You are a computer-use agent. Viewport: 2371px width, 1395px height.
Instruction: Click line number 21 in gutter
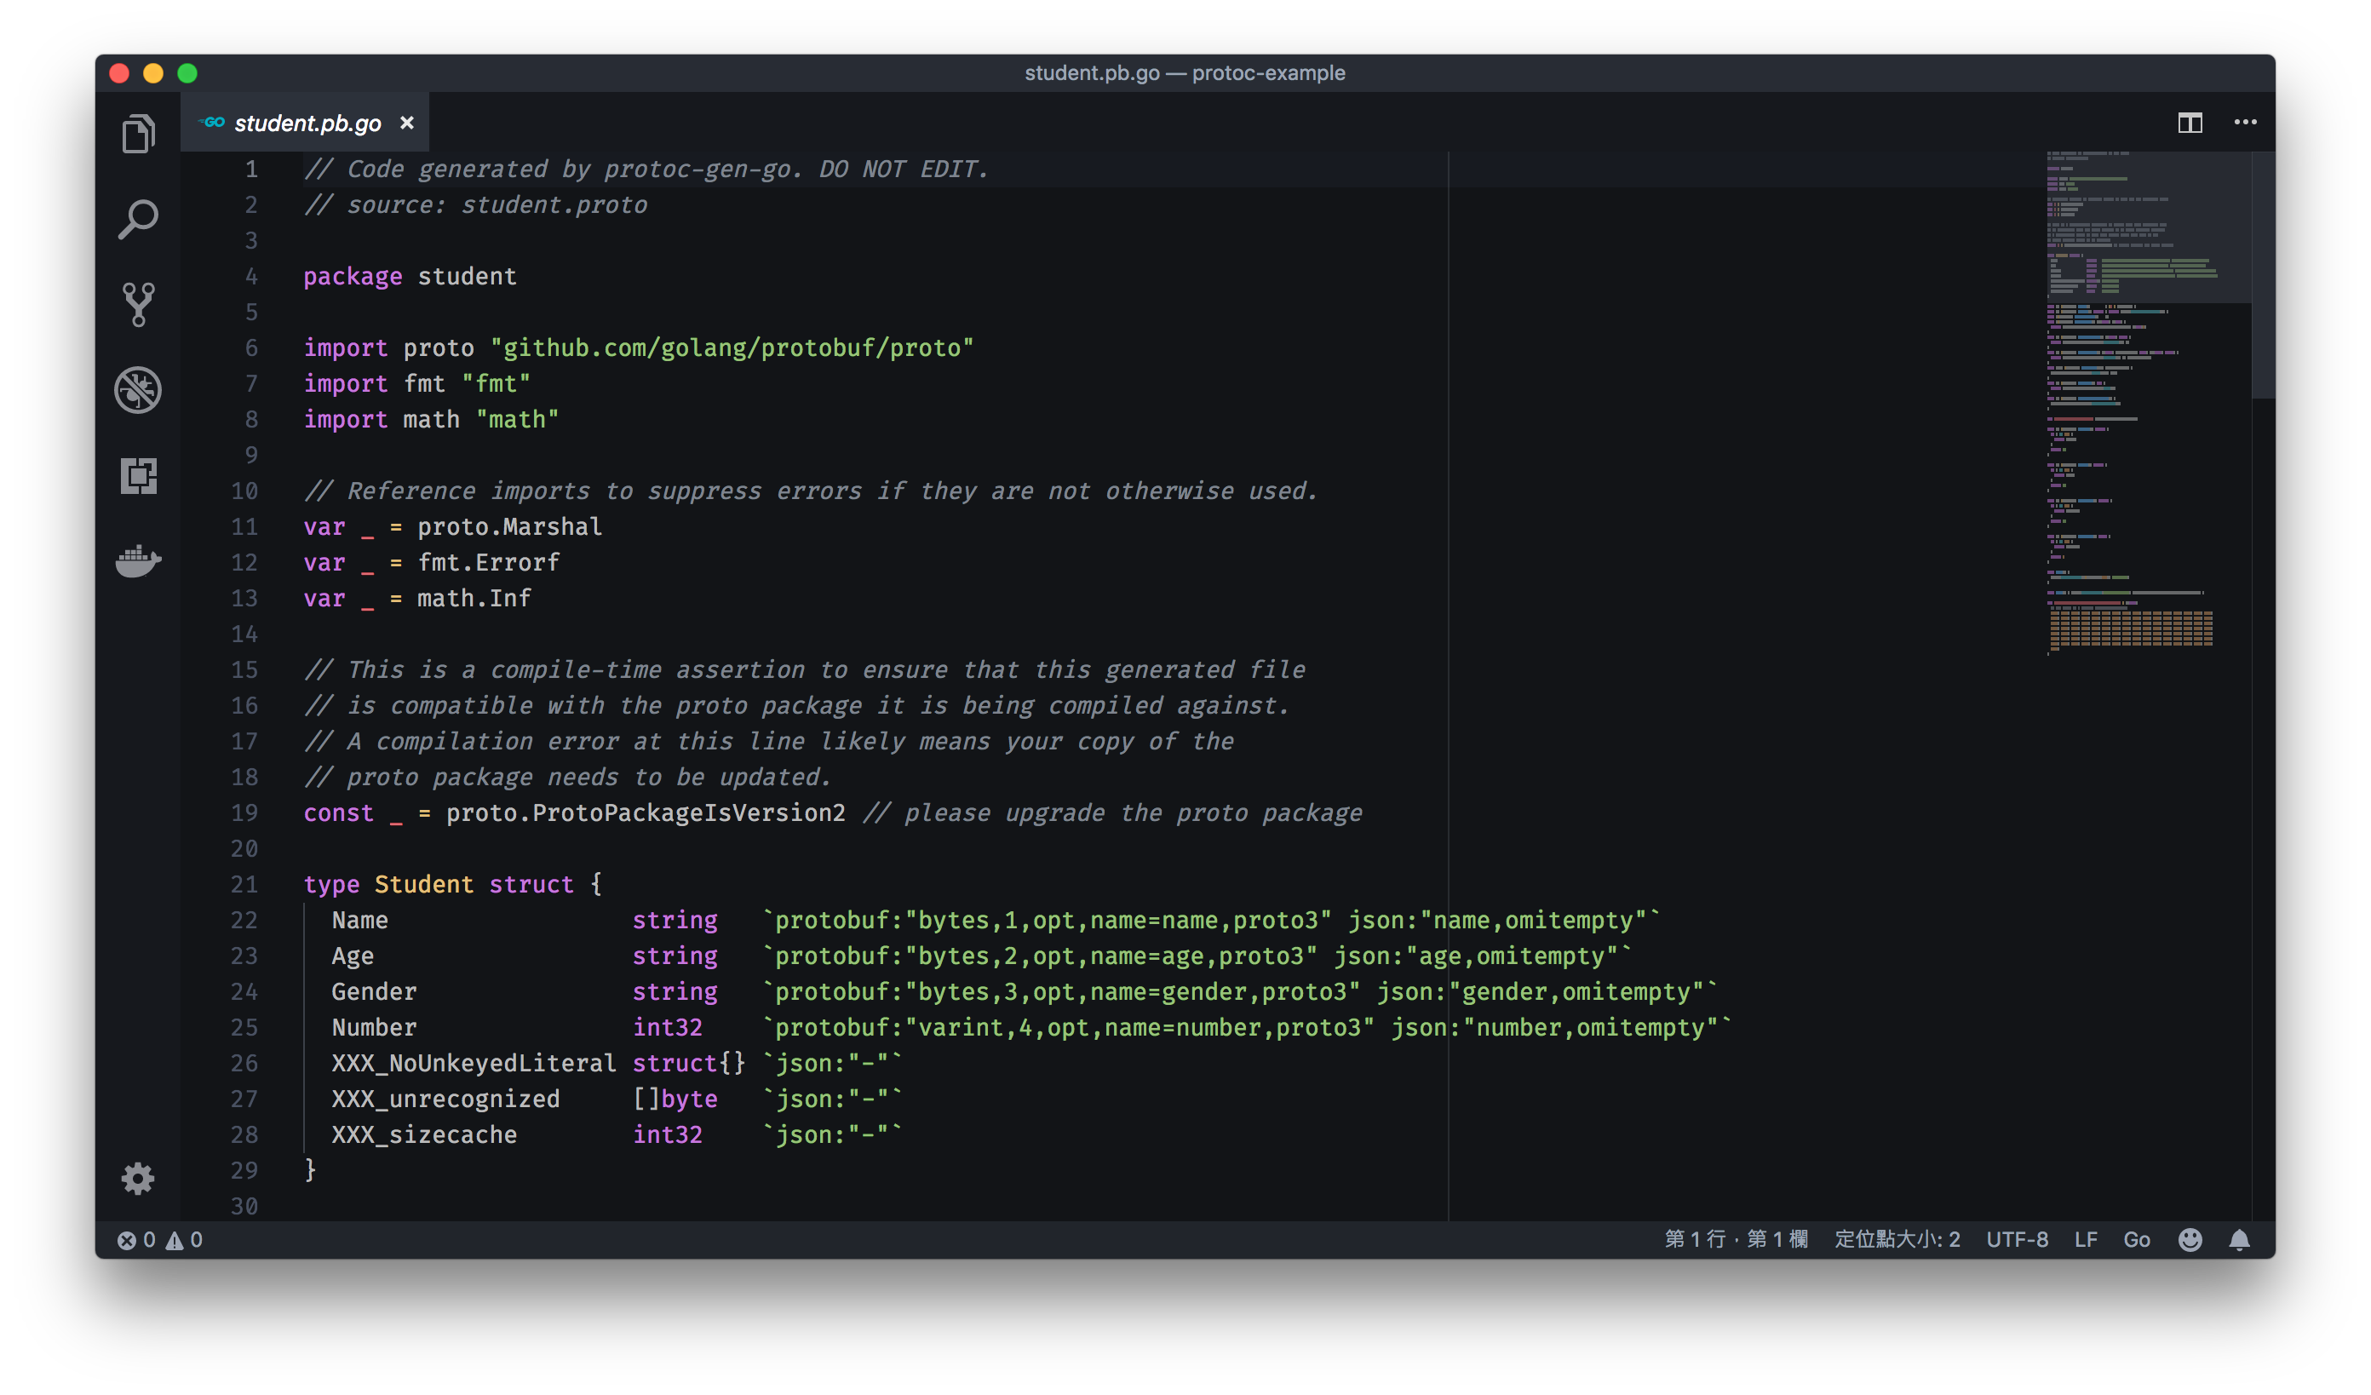coord(244,884)
